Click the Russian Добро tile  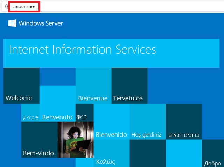click(213, 153)
